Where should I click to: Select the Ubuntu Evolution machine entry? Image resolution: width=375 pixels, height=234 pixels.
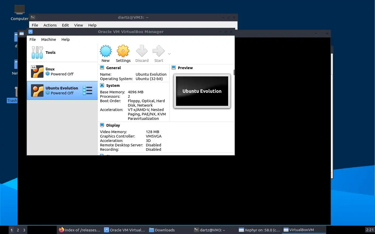(62, 90)
